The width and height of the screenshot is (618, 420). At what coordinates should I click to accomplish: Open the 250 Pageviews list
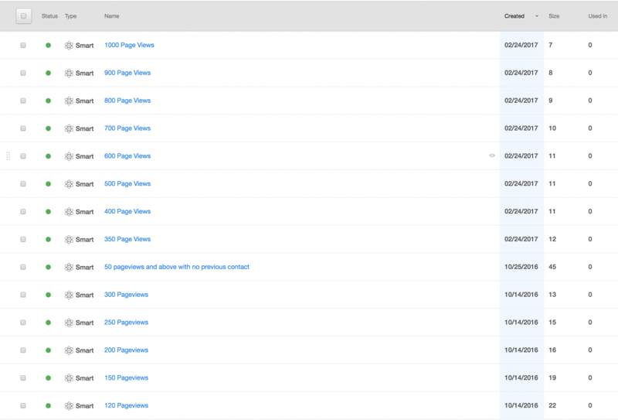(126, 322)
